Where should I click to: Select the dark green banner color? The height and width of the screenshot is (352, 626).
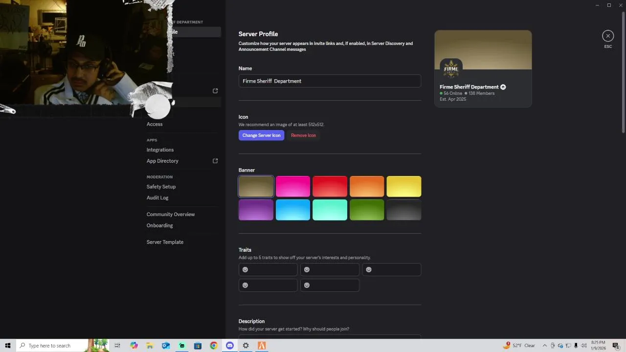coord(367,210)
